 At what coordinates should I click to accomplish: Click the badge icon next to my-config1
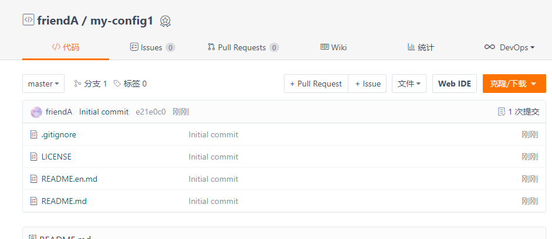tap(165, 22)
